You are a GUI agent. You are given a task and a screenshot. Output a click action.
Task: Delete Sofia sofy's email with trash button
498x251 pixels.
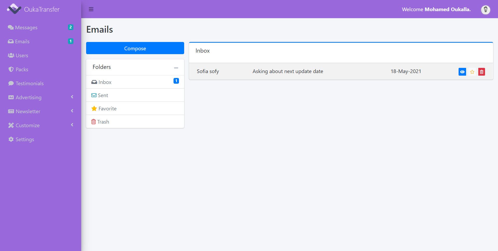(x=482, y=72)
